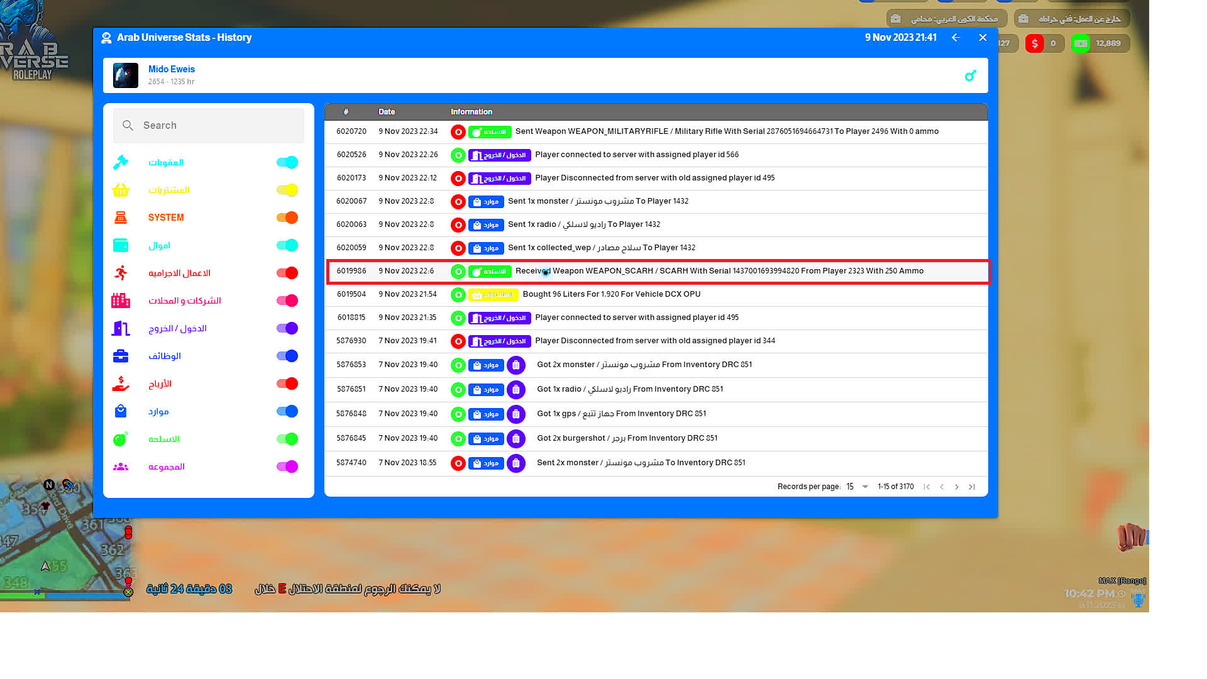Jump to the last page of records
The image size is (1207, 679).
pyautogui.click(x=972, y=487)
